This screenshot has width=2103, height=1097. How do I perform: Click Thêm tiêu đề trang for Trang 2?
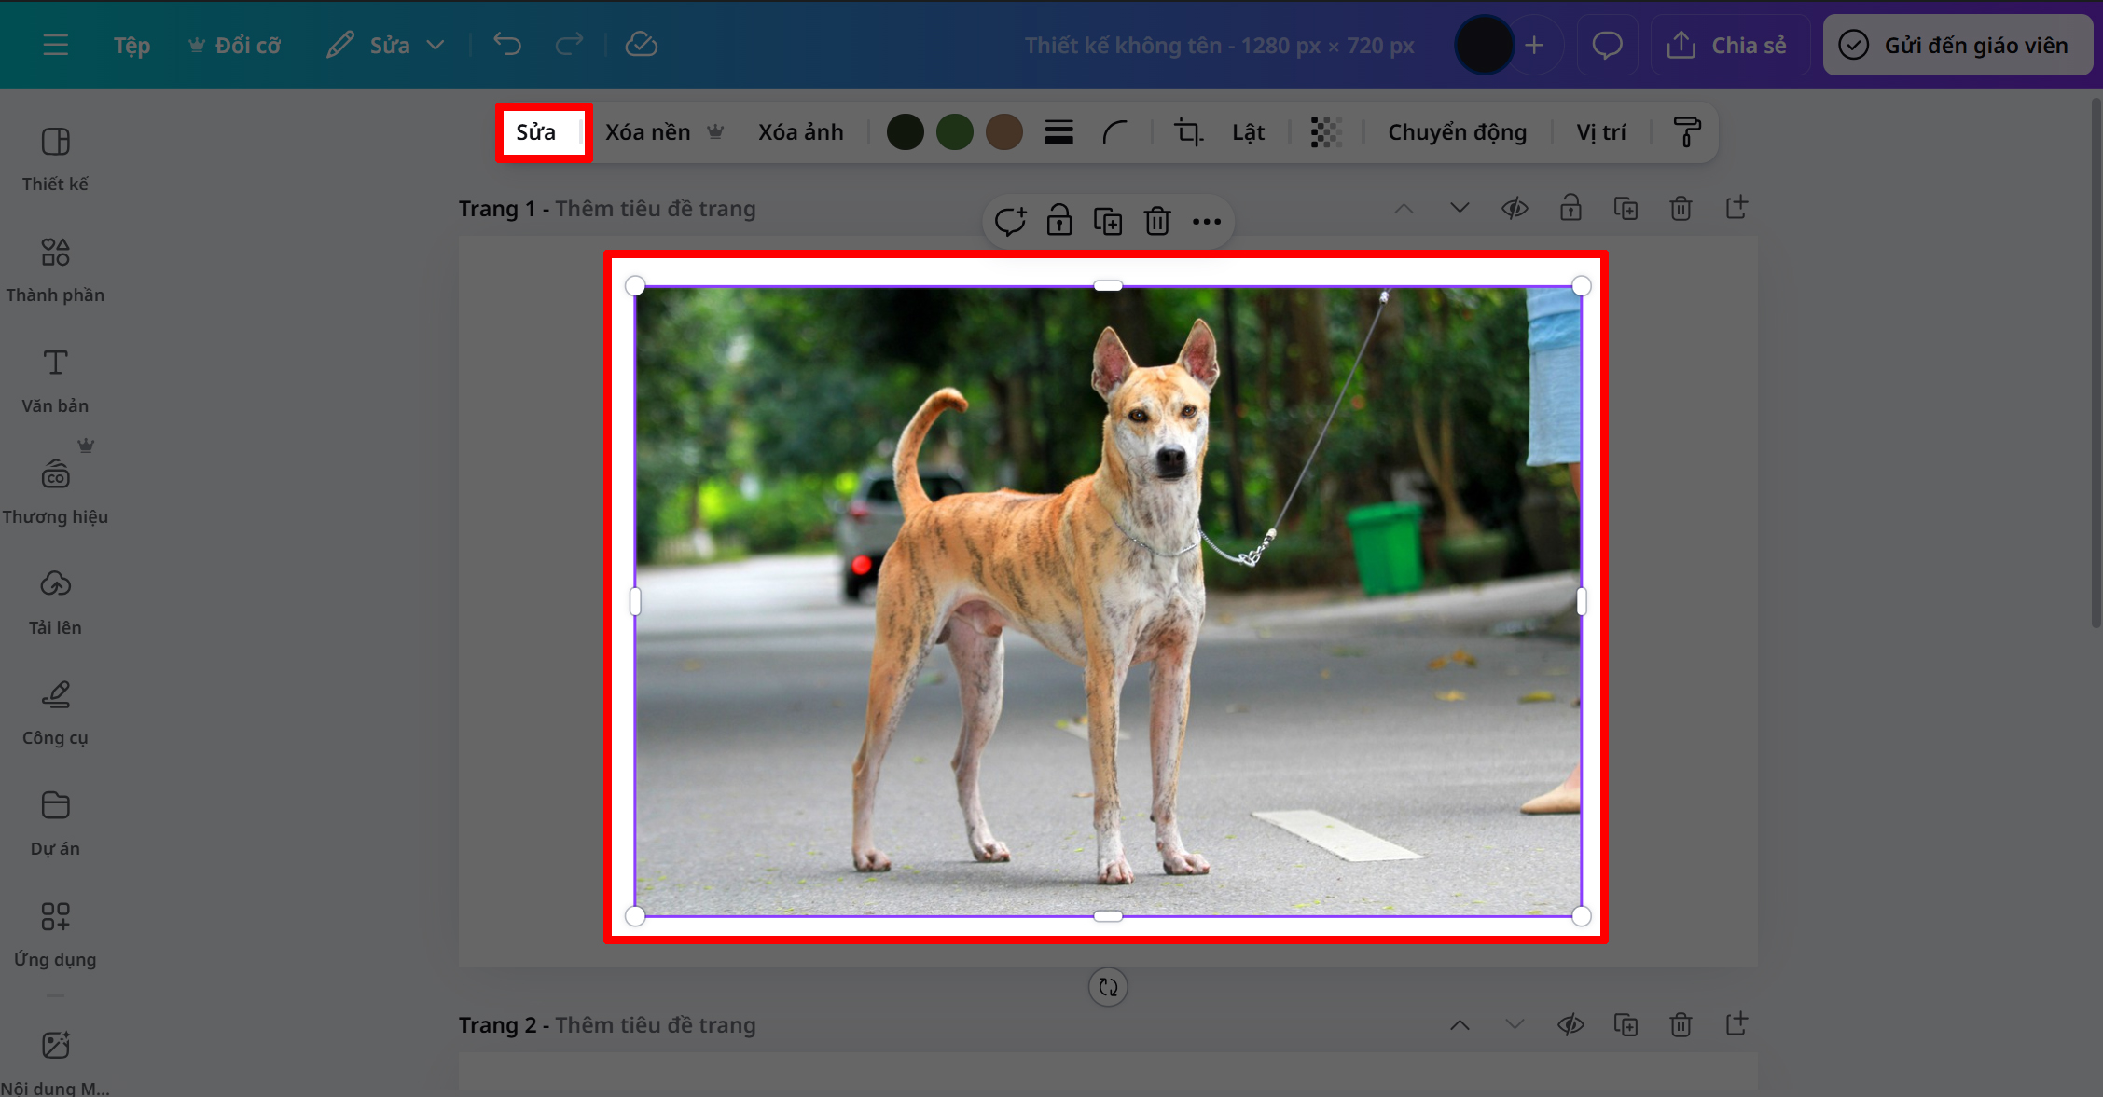(x=655, y=1024)
